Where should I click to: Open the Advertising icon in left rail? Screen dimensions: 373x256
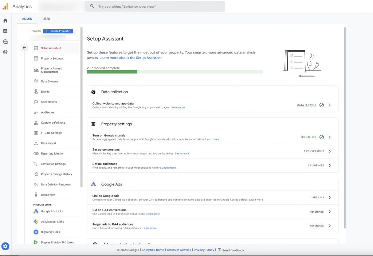coord(5,52)
